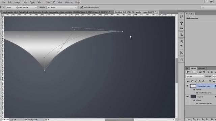
Task: Open the Path mode dropdown
Action: click(11, 7)
